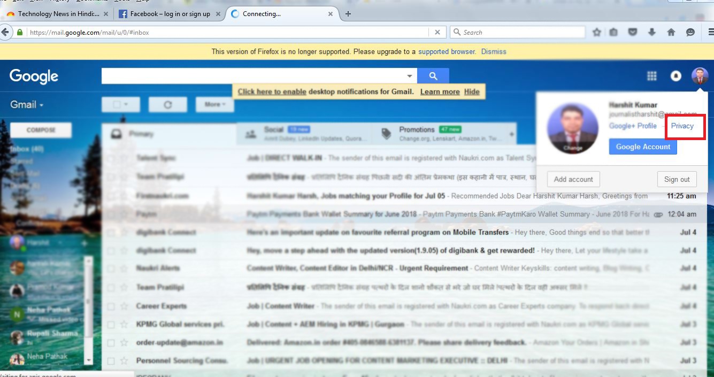This screenshot has width=714, height=377.
Task: Open the More actions dropdown
Action: 214,105
